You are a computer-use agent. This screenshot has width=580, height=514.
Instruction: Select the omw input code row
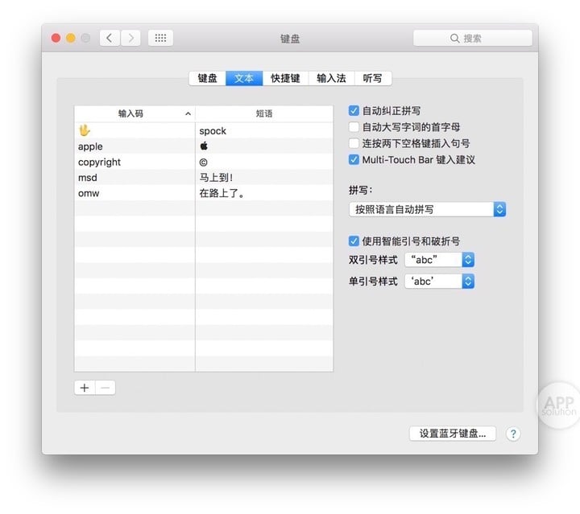135,193
